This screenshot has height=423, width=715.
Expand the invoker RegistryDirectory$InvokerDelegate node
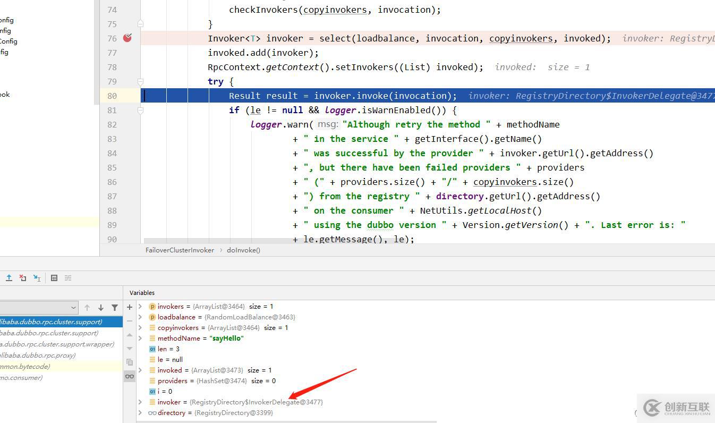coord(140,402)
